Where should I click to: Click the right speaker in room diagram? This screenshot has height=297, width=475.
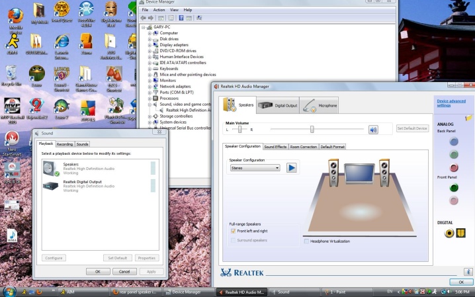tap(384, 173)
